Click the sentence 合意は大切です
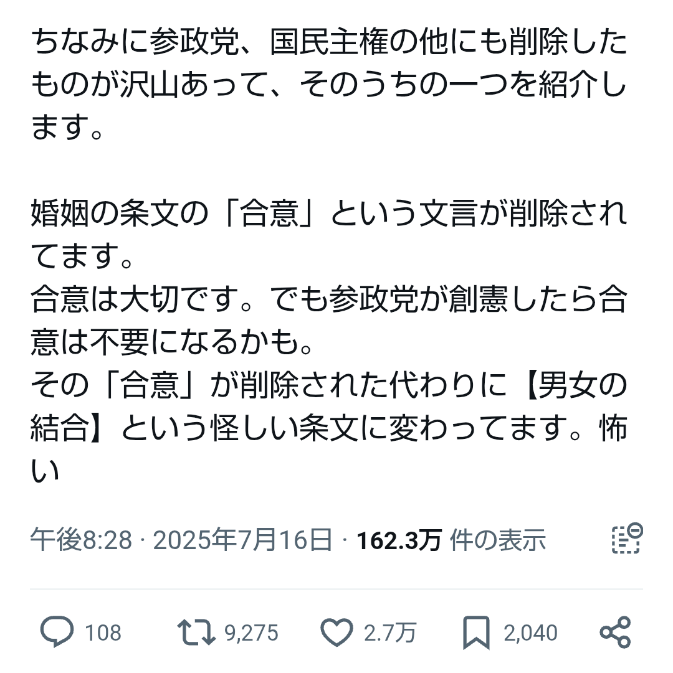The height and width of the screenshot is (673, 673). tap(141, 299)
